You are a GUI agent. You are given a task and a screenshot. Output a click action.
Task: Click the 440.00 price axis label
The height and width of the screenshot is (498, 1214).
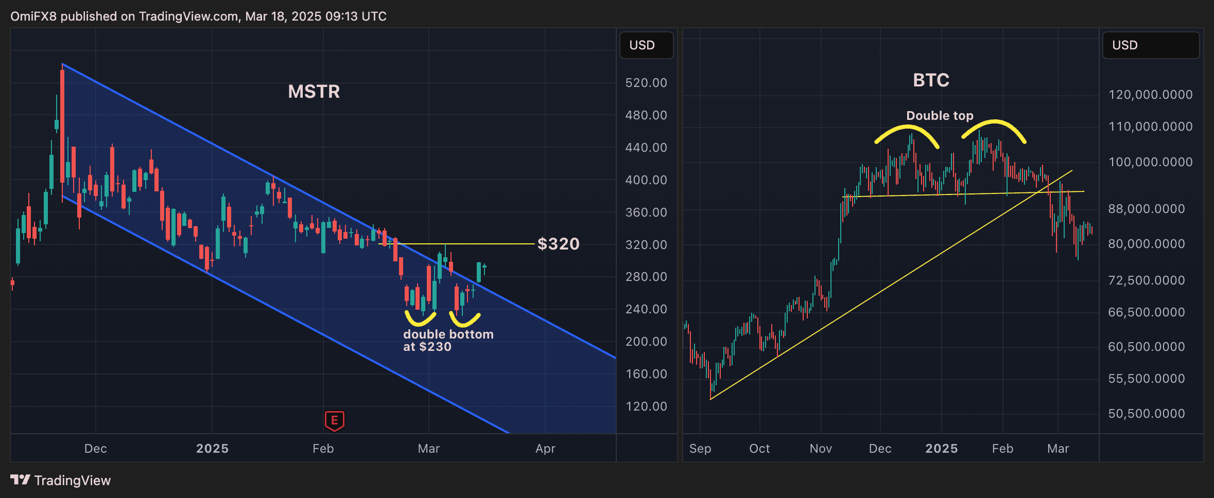[646, 148]
